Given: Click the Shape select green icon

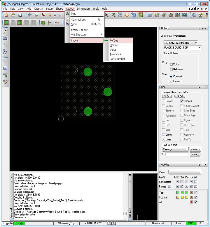Looking at the screenshot, I should [20, 23].
